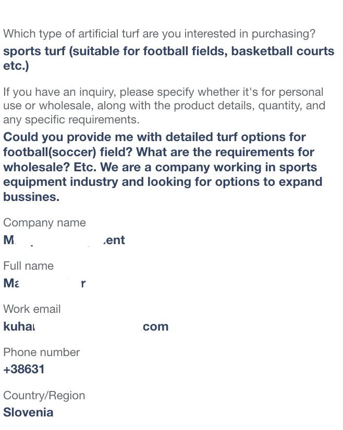This screenshot has width=343, height=430.
Task: Click the word 'bussines.' in the message
Action: coord(31,197)
